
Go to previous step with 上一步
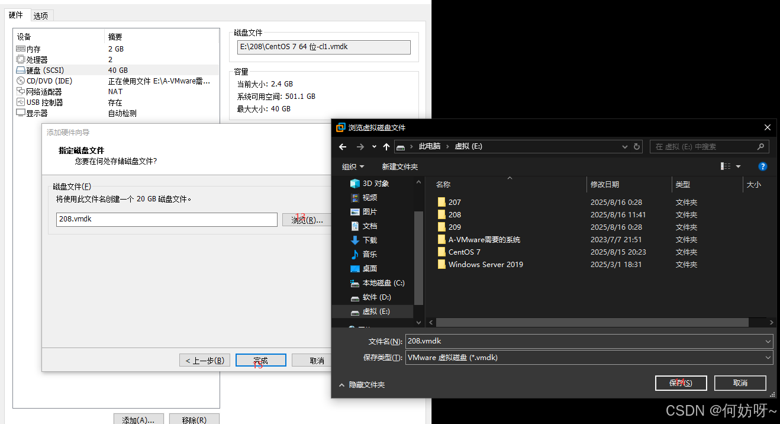point(204,360)
